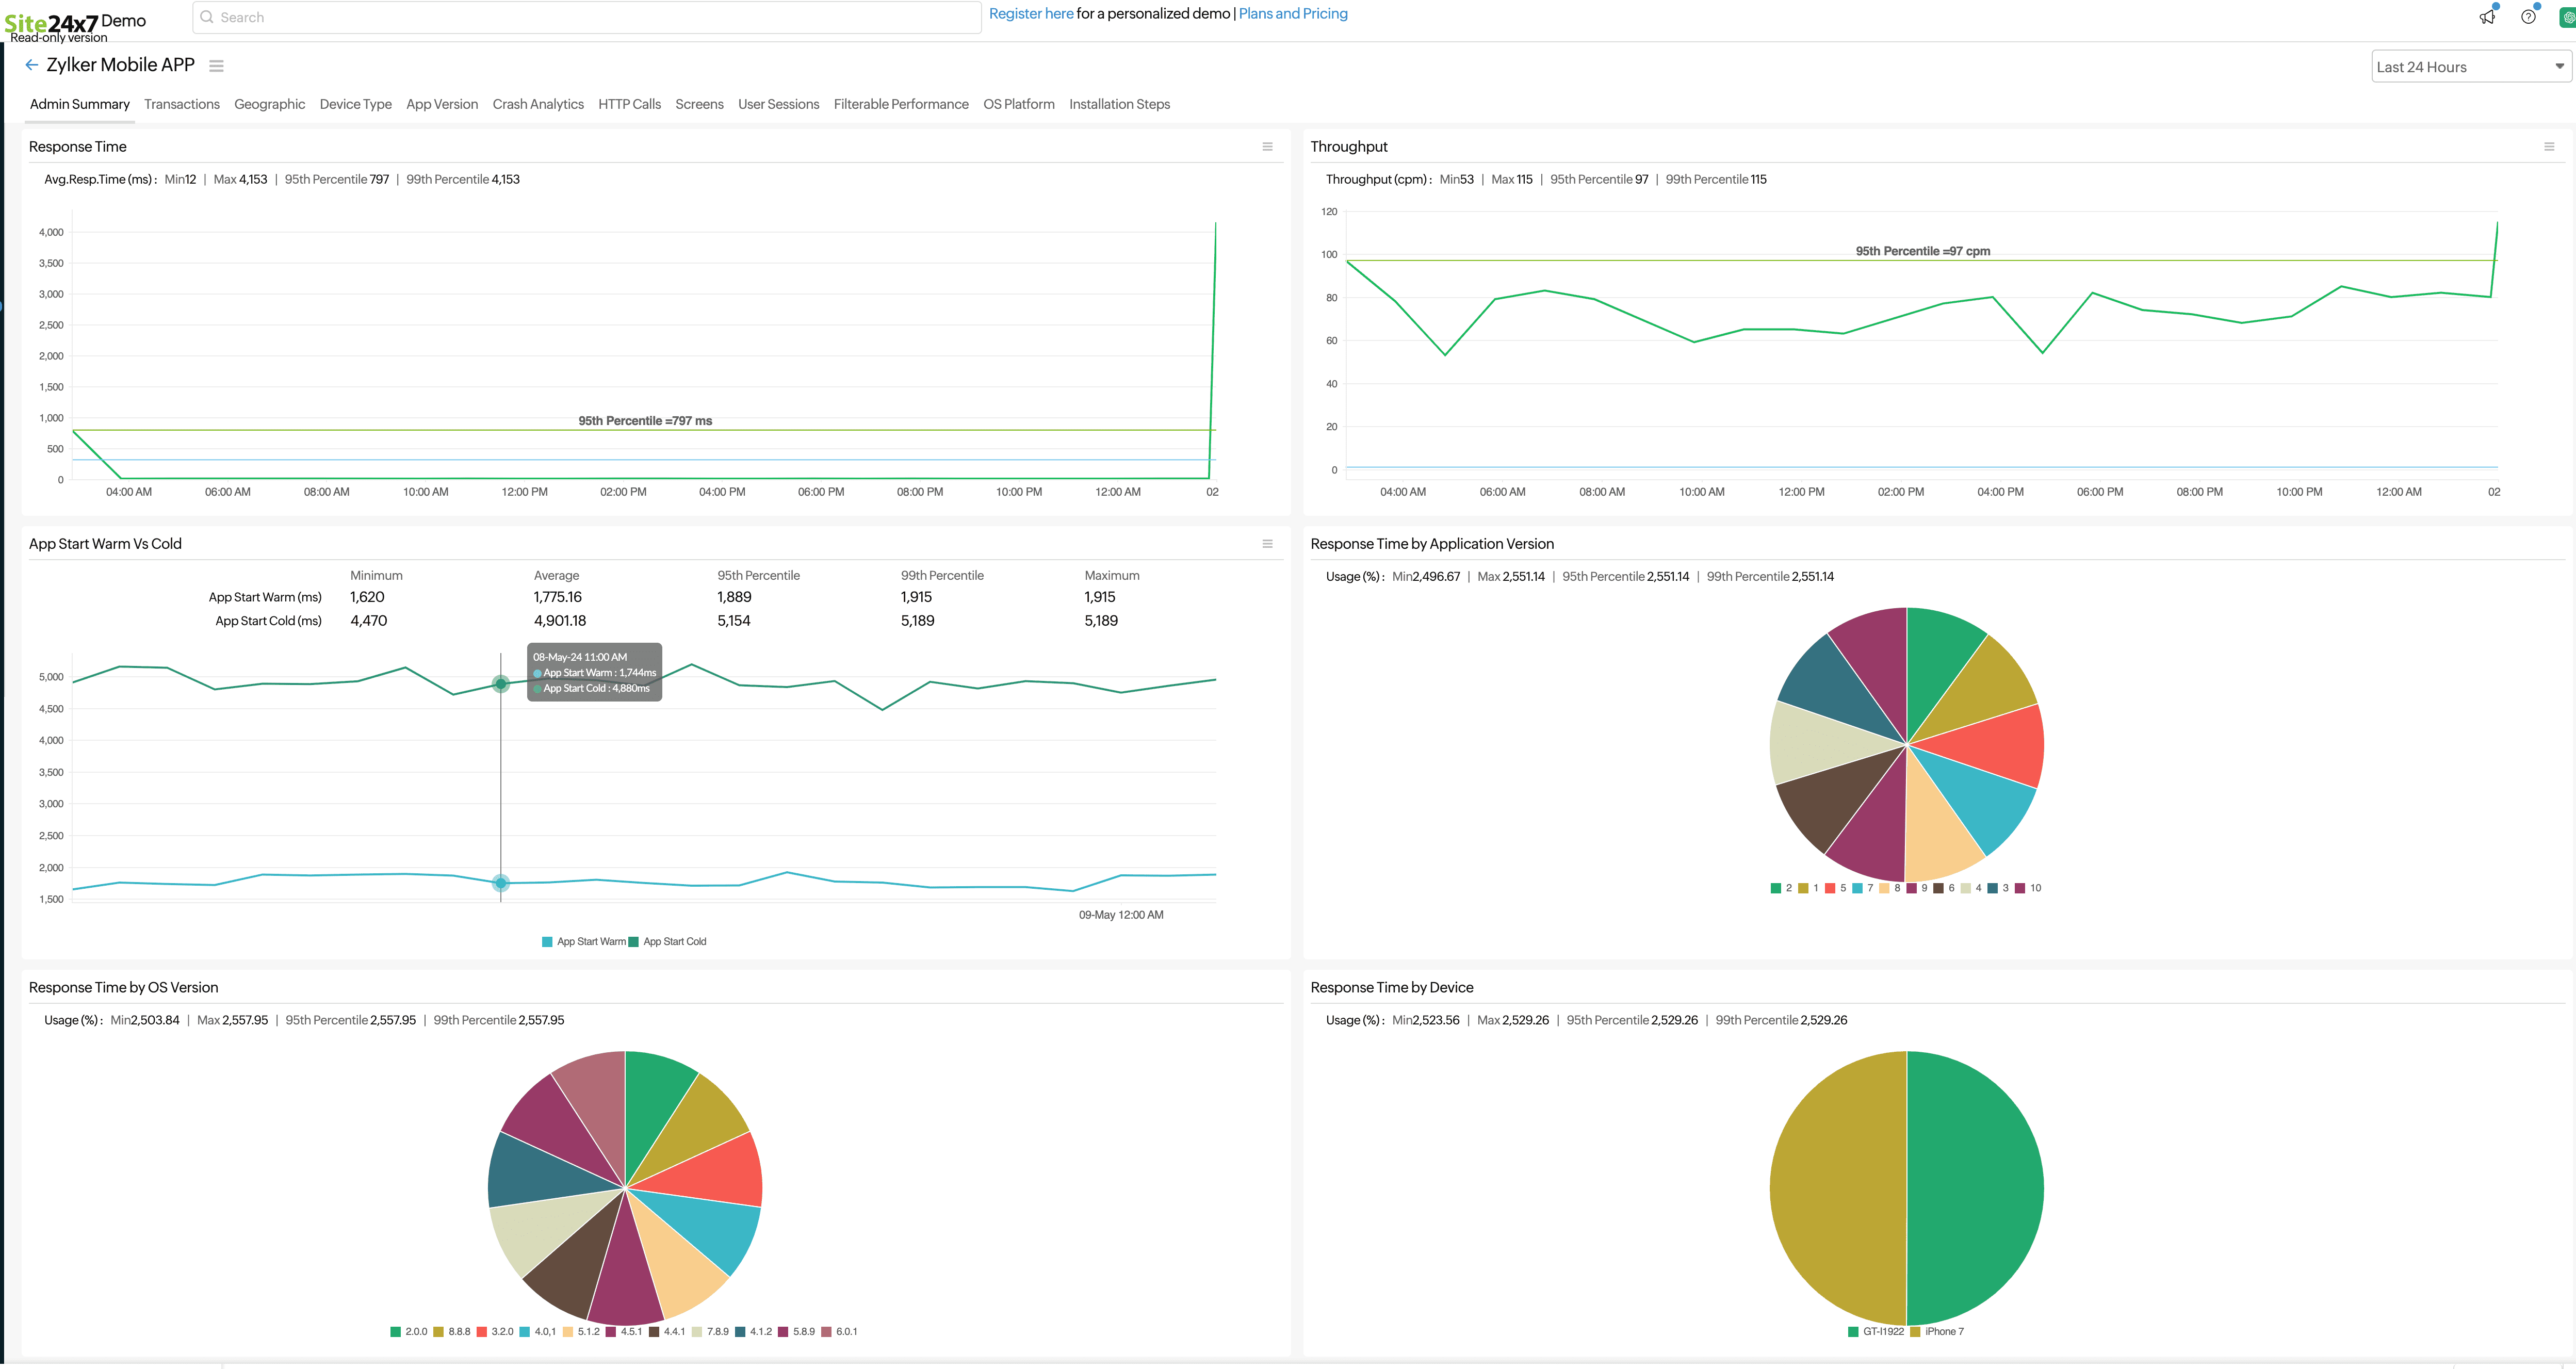Open the Device Type tab

(x=355, y=104)
